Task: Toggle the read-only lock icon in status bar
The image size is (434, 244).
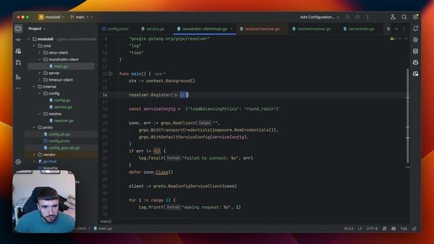Action: pyautogui.click(x=414, y=229)
